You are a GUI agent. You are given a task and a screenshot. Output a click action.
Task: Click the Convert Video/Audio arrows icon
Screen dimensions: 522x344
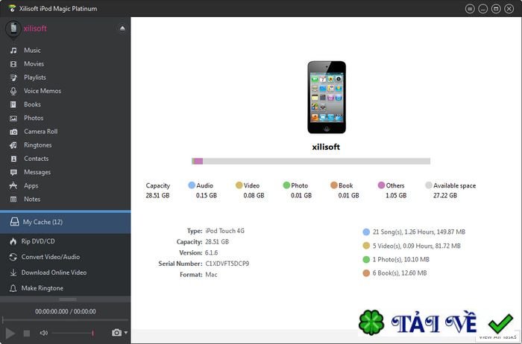[13, 257]
